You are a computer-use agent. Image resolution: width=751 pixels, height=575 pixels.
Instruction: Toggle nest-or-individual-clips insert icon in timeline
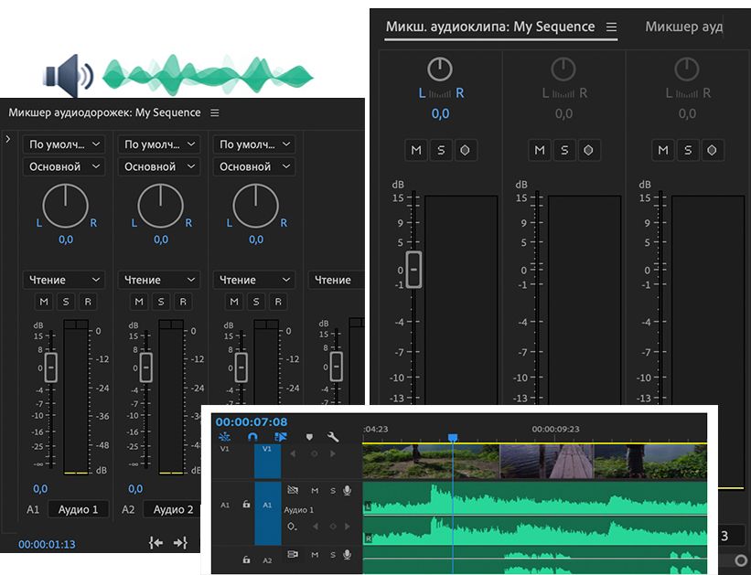(224, 437)
